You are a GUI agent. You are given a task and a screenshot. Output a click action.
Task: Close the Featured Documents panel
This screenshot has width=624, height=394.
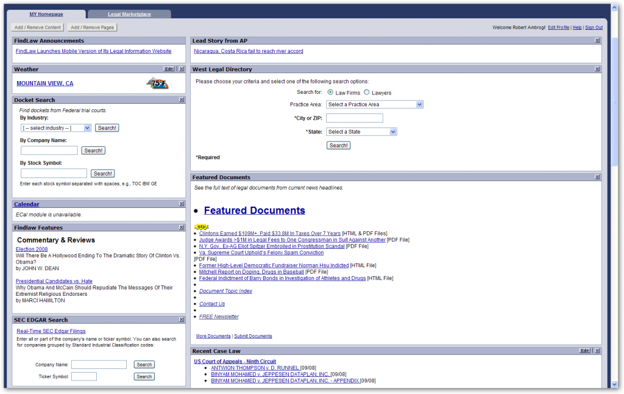pyautogui.click(x=597, y=177)
